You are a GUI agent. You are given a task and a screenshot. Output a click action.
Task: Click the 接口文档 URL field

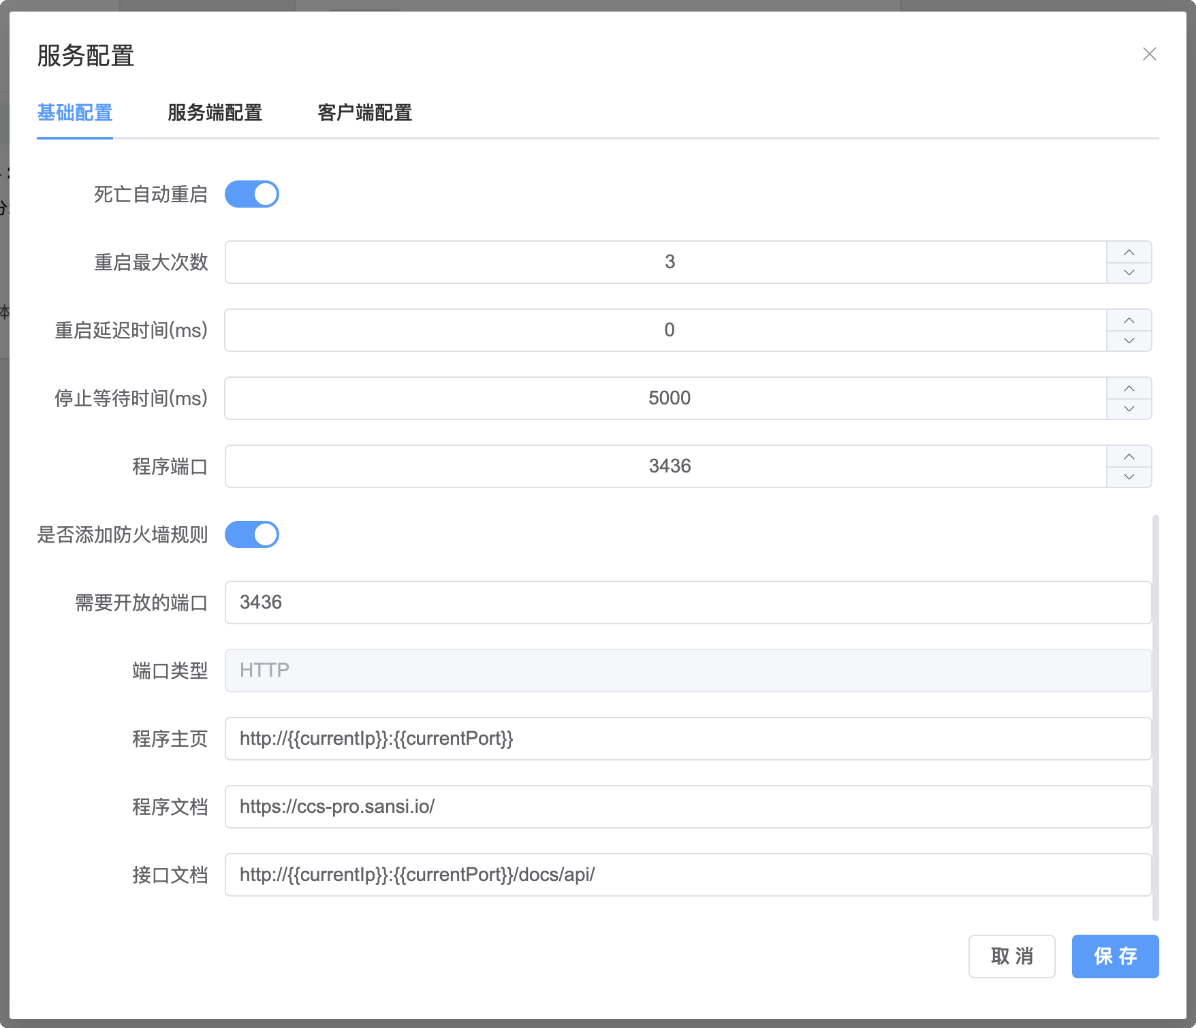click(688, 875)
